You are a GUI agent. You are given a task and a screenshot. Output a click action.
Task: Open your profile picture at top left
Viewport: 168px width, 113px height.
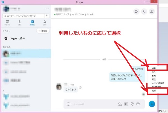tap(6, 9)
